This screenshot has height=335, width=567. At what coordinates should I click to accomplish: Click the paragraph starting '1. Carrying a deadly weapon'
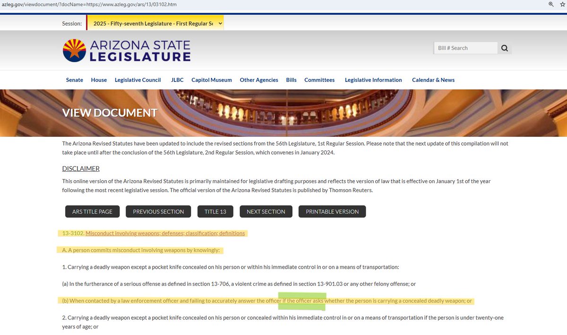(x=231, y=267)
